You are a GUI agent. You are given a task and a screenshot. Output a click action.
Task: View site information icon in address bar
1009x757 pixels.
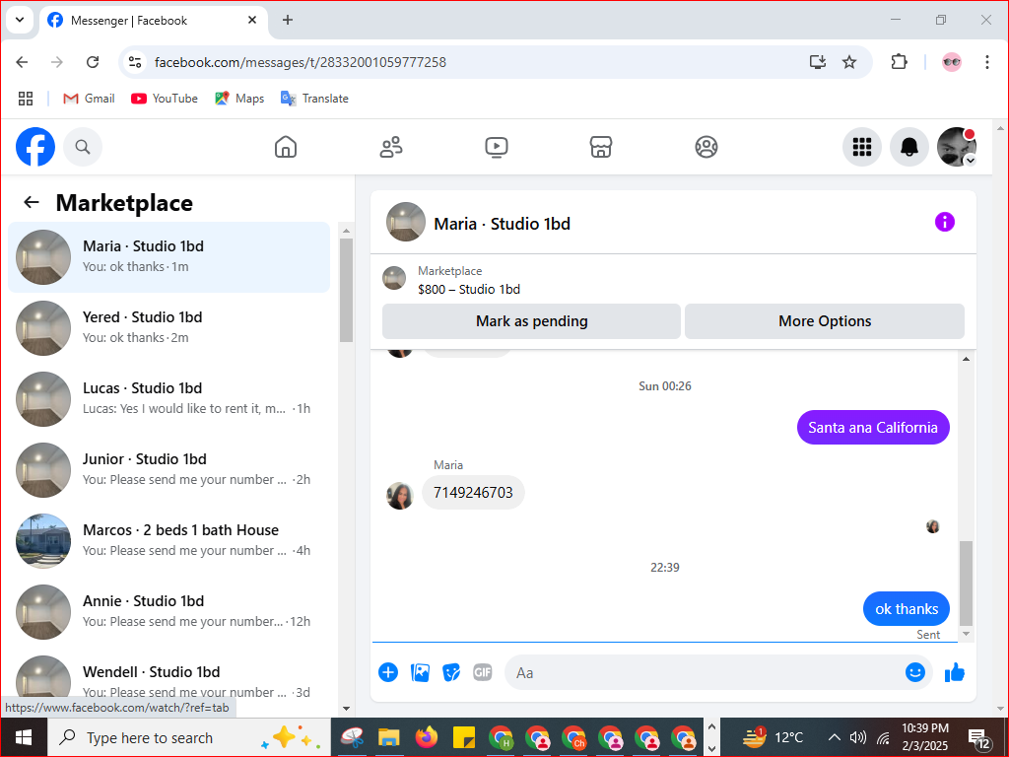click(134, 62)
